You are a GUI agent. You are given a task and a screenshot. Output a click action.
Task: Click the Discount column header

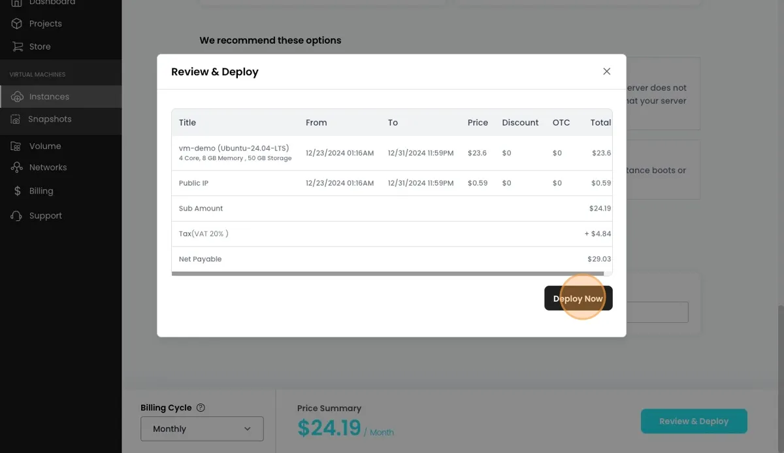520,122
